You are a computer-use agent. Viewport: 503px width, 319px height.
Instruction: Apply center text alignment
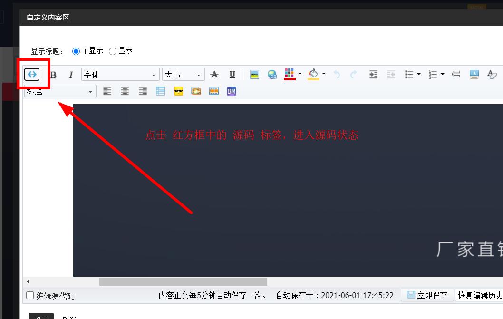tap(125, 91)
